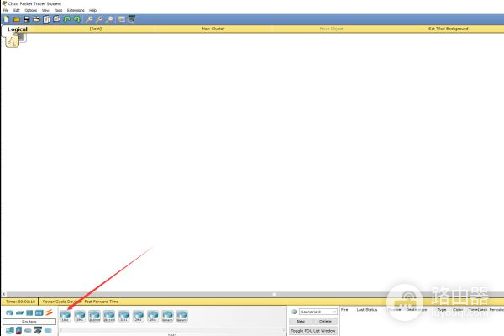Pick the 1941 router model
The image size is (504, 336).
(80, 316)
